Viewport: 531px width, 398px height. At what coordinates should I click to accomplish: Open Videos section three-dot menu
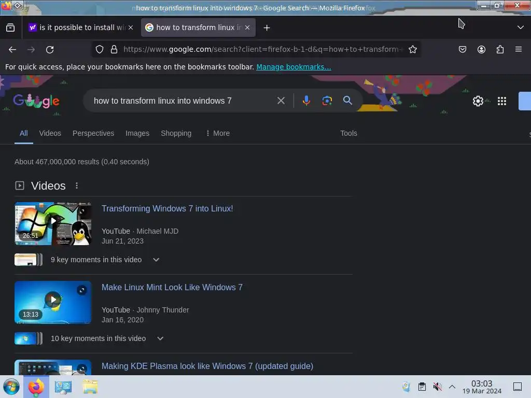tap(77, 186)
